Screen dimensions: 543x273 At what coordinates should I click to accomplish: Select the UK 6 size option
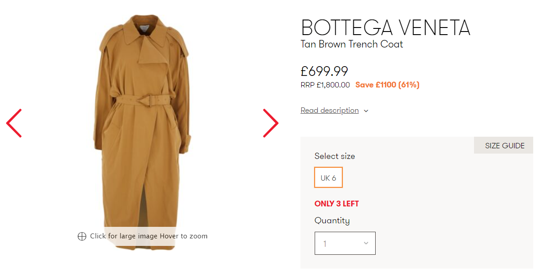[x=328, y=178]
